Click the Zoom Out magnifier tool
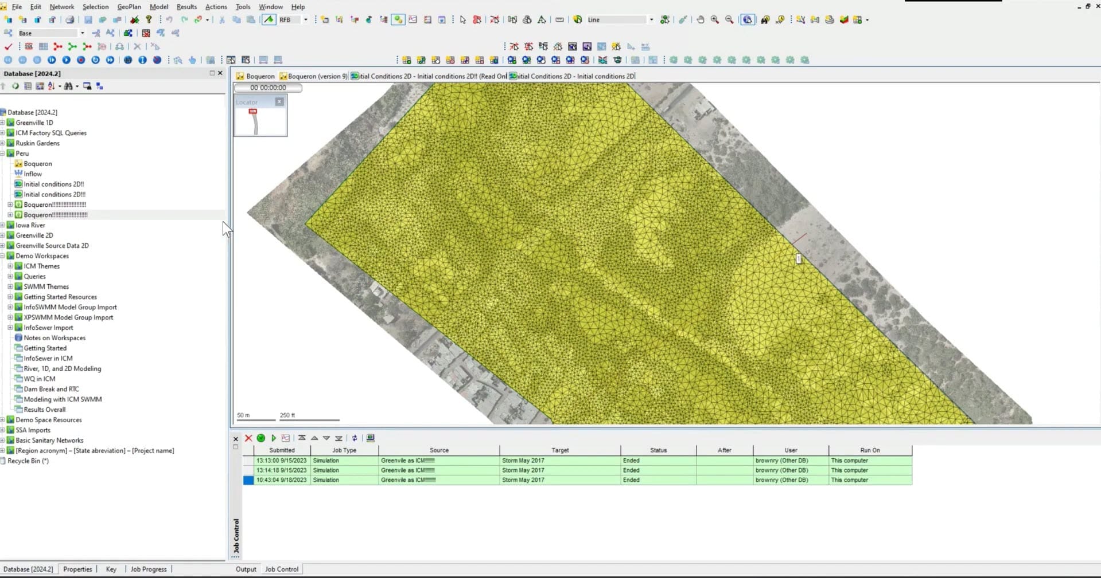 coord(729,19)
